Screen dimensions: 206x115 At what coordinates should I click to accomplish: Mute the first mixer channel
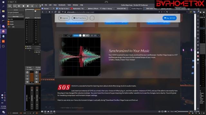tap(27, 82)
